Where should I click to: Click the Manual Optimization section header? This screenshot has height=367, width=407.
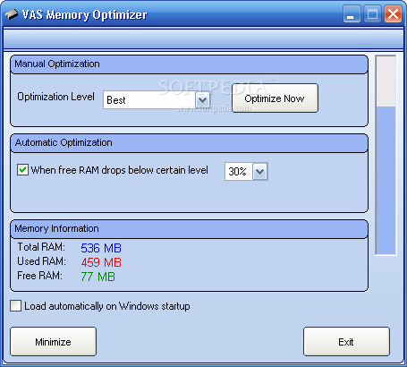click(x=189, y=64)
